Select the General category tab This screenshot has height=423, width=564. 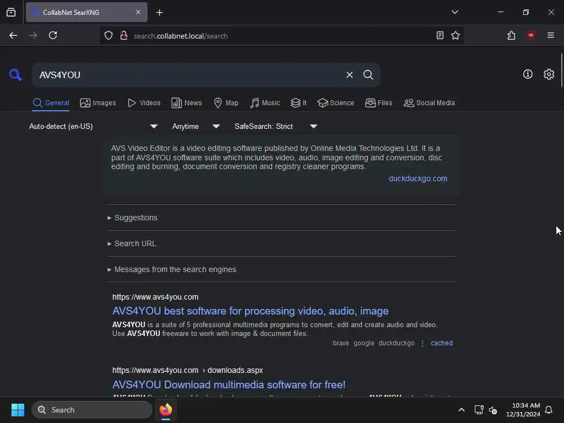click(x=51, y=103)
